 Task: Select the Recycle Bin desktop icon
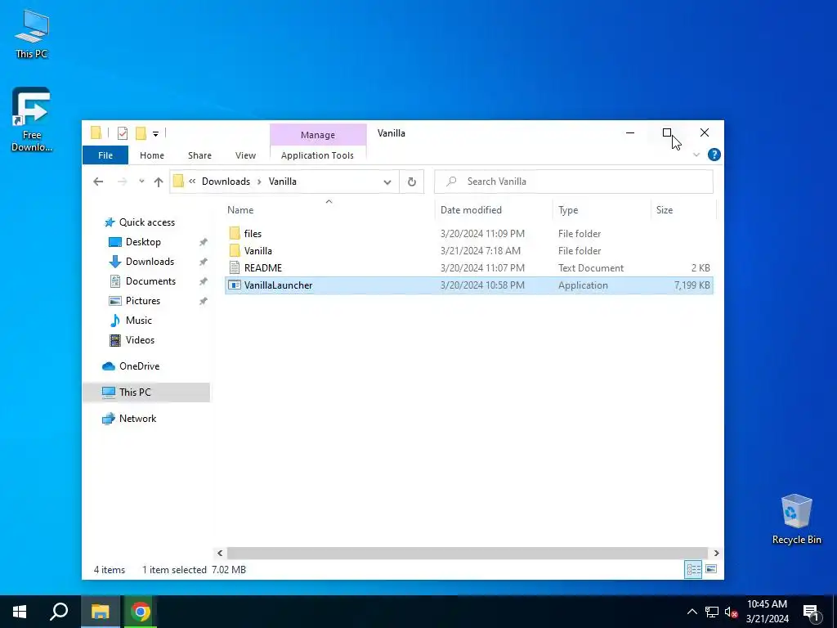point(796,519)
